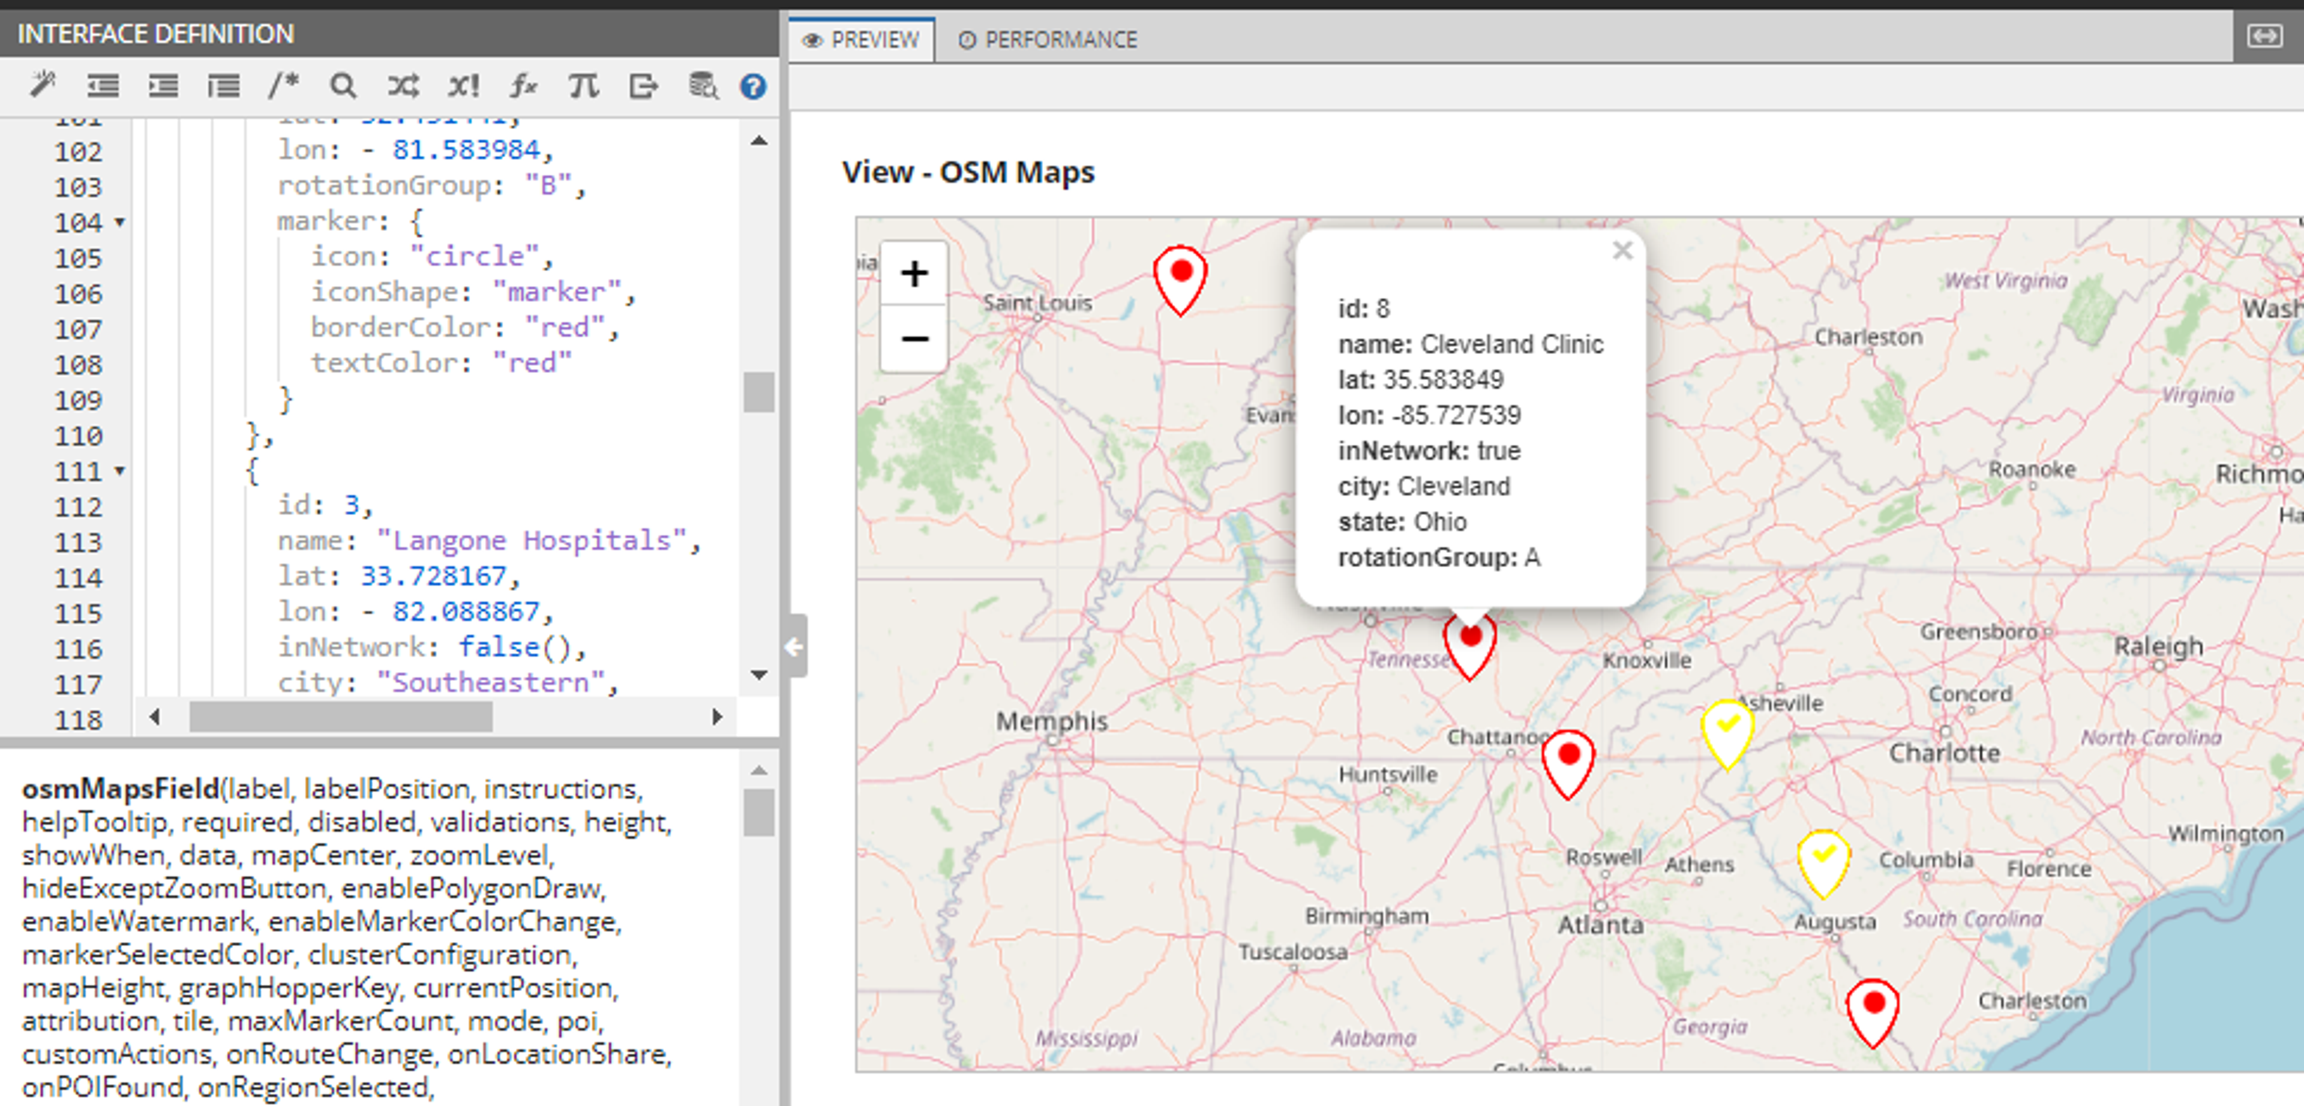
Task: Click the horizontal scroll left arrow
Action: pos(155,716)
